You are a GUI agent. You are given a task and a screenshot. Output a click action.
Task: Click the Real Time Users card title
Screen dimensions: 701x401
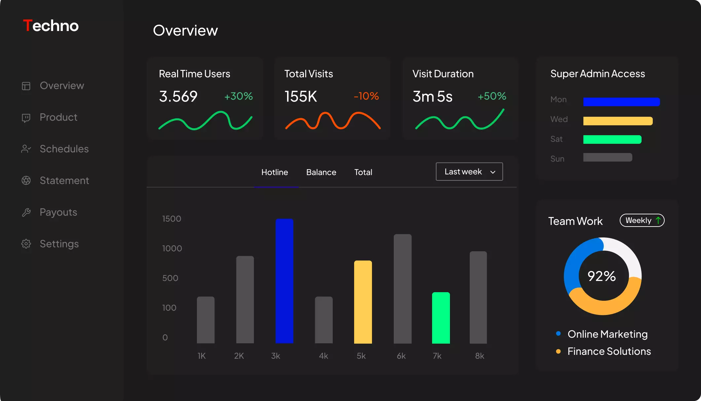(x=195, y=74)
